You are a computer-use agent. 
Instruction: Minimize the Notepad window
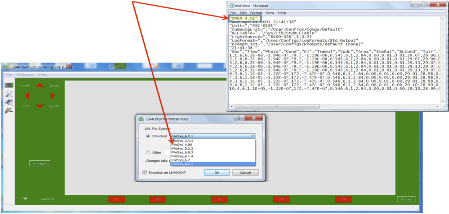pos(416,5)
